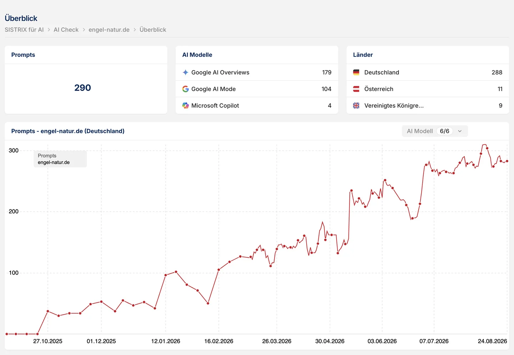Click the Germany flag icon
This screenshot has height=355, width=514.
click(x=356, y=72)
